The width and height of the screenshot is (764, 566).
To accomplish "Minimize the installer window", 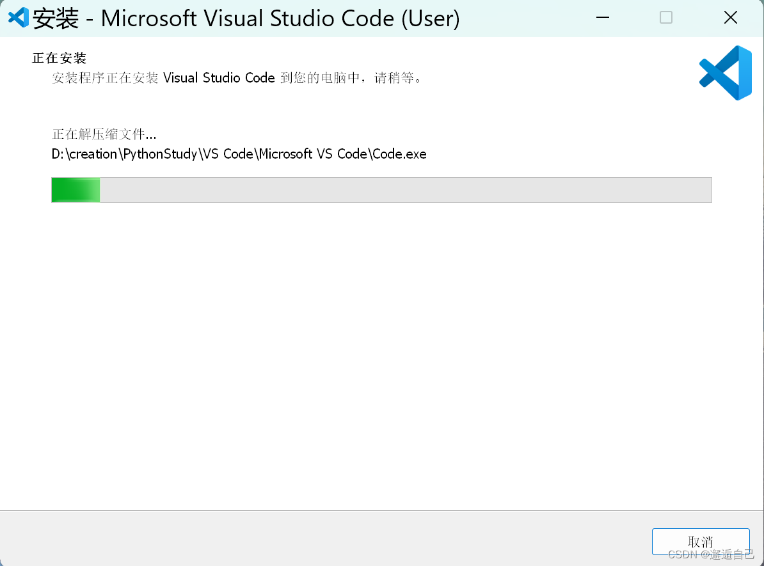I will 603,17.
